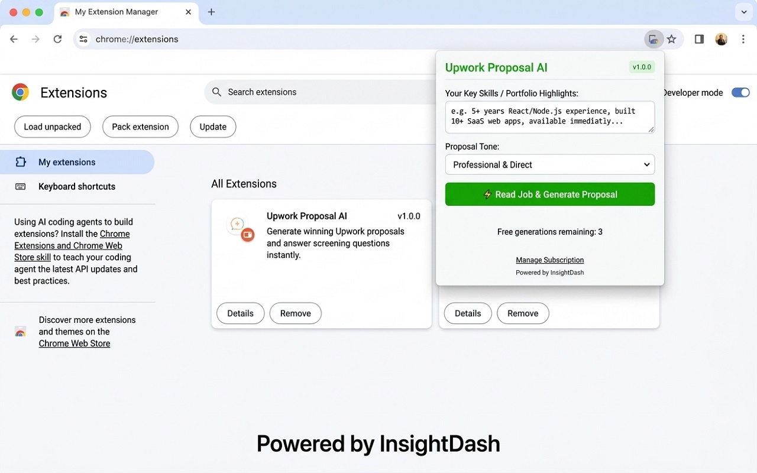The width and height of the screenshot is (757, 473).
Task: Click the Pack extension button
Action: coord(140,127)
